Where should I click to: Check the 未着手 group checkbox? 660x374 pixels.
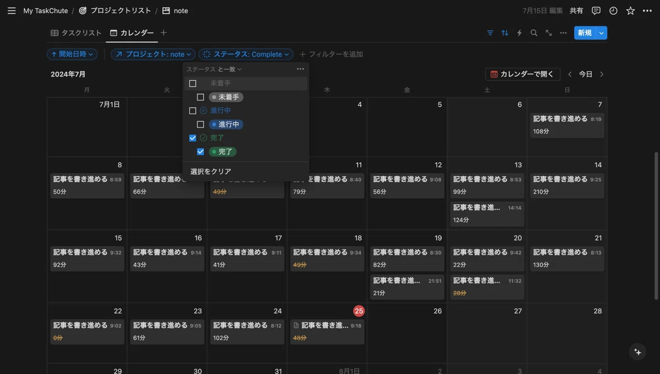pyautogui.click(x=193, y=83)
